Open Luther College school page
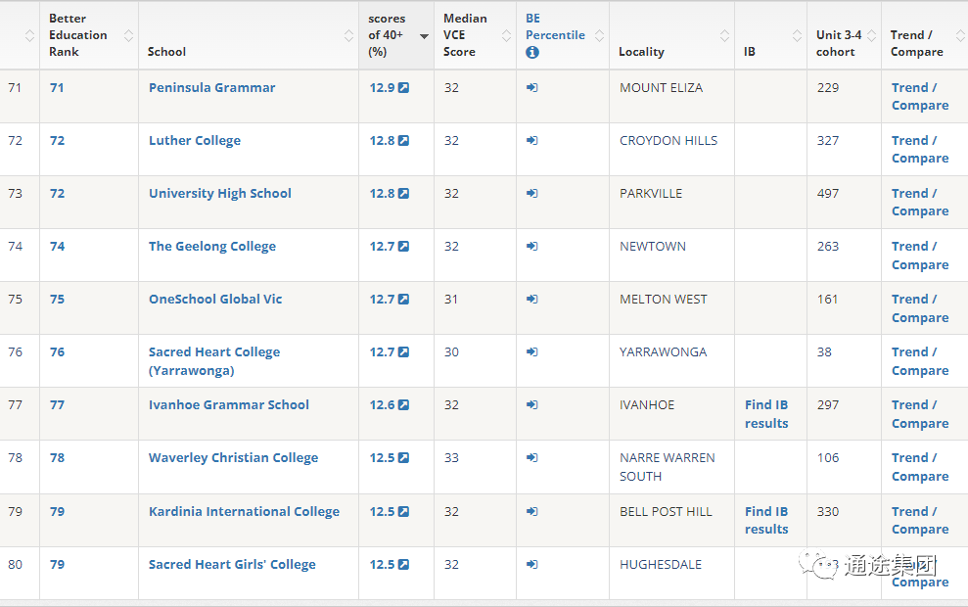The width and height of the screenshot is (968, 607). (195, 141)
